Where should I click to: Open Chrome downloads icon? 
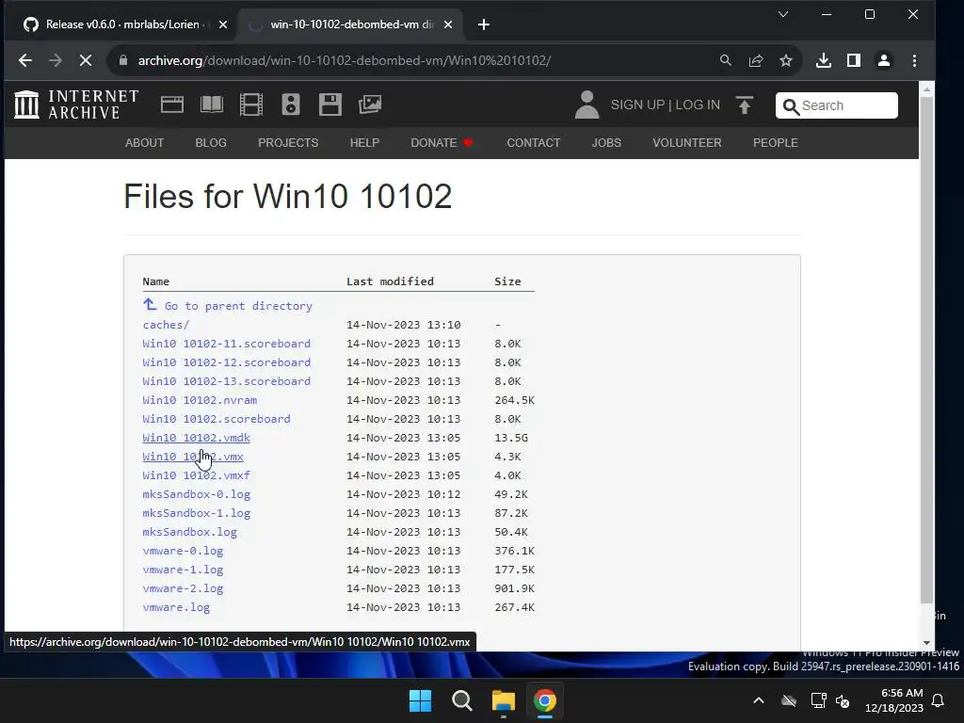[823, 60]
